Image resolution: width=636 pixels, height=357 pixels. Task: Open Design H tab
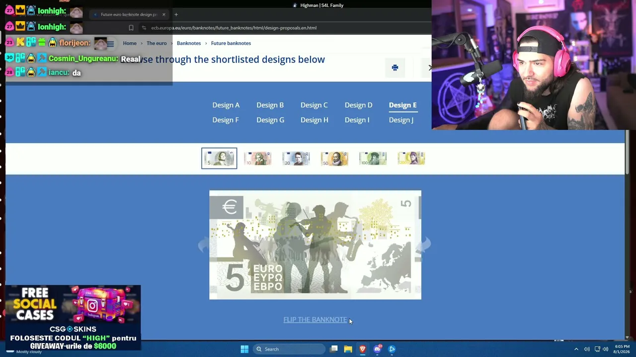tap(314, 120)
